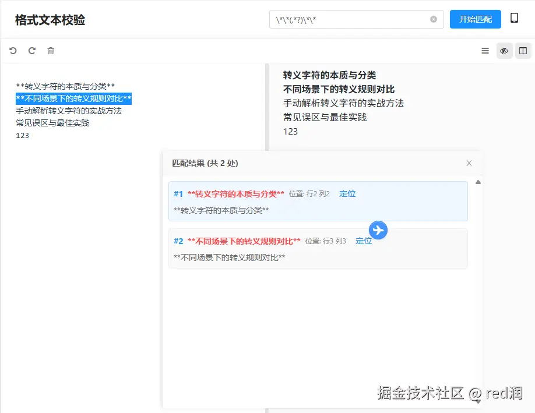Screen dimensions: 535x413
Task: Clear the regex input with the x icon
Action: 434,19
